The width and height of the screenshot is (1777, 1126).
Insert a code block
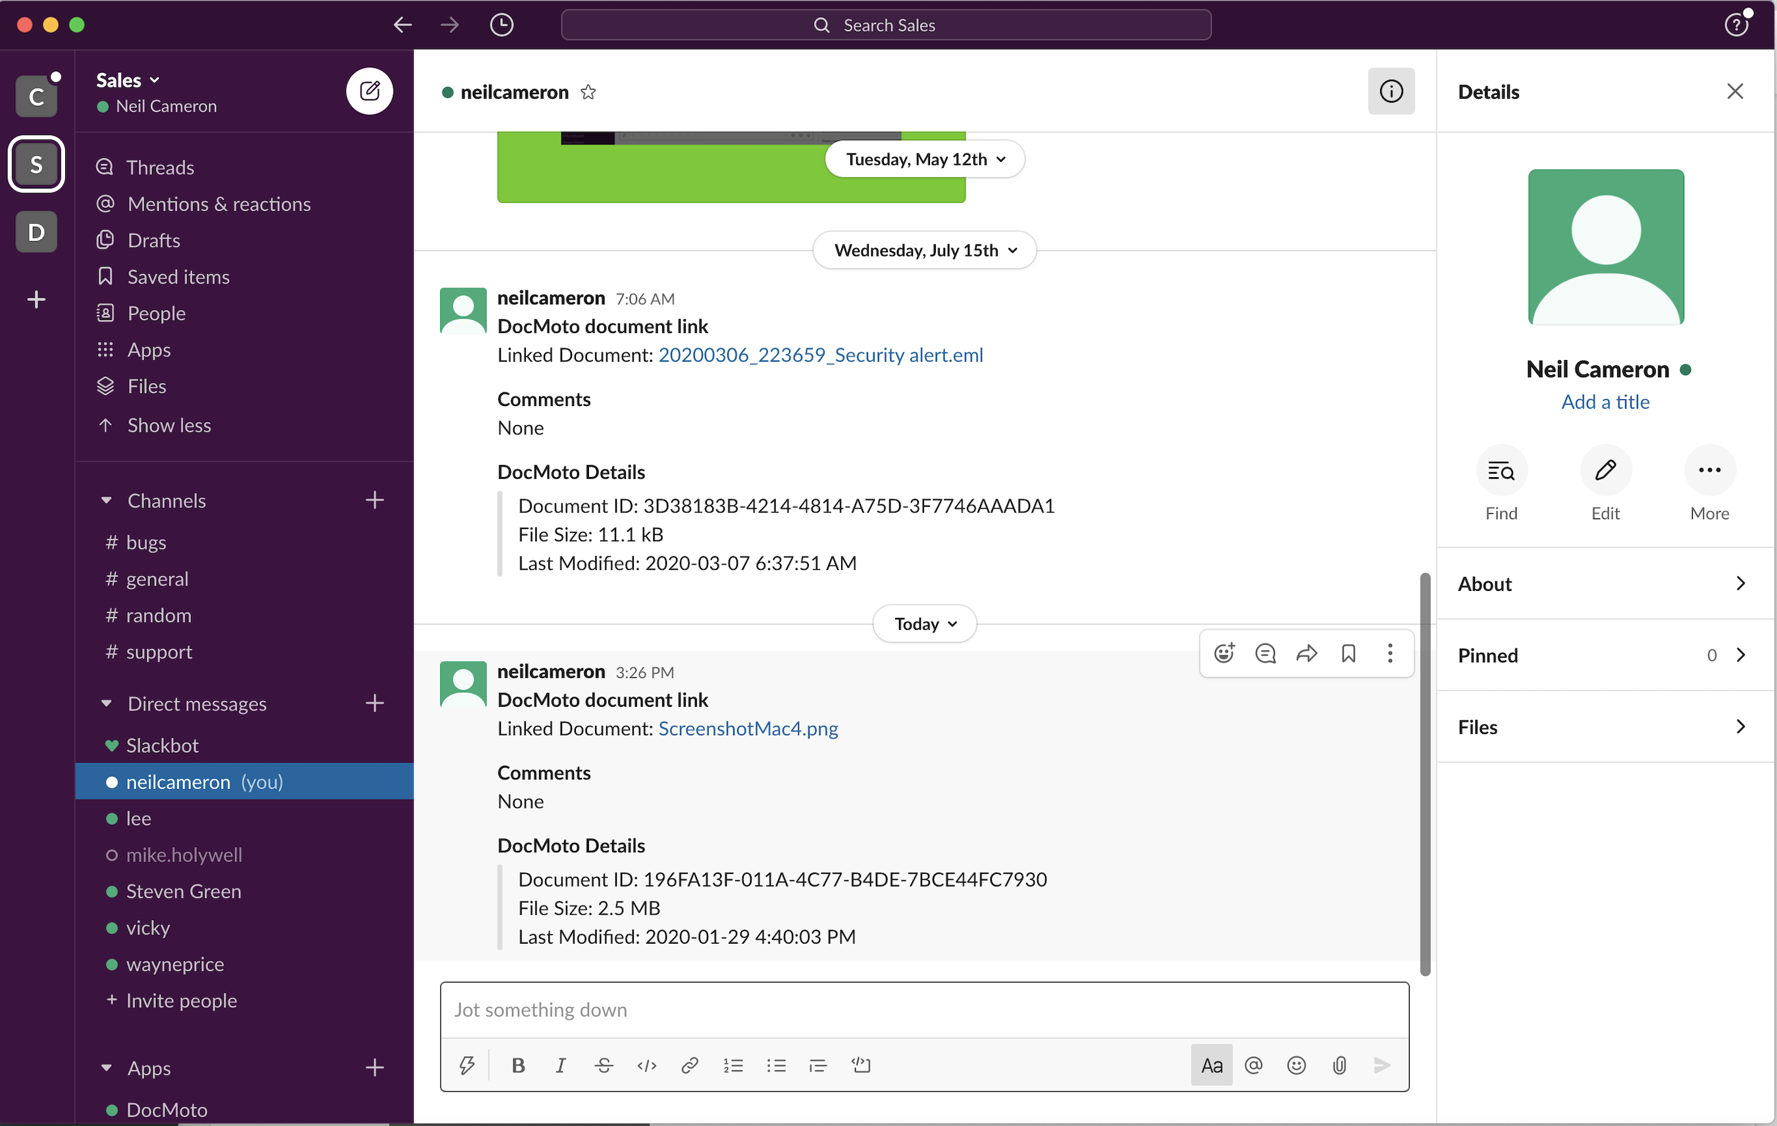[862, 1065]
